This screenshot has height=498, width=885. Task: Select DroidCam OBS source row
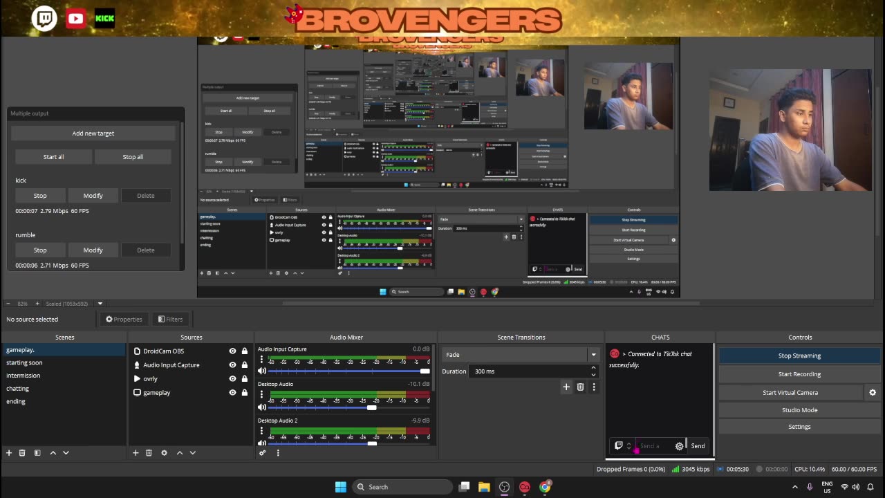(x=191, y=351)
